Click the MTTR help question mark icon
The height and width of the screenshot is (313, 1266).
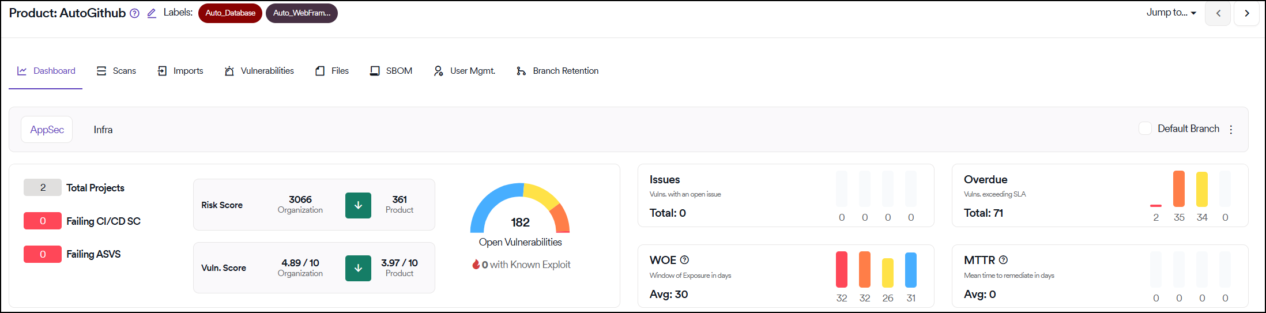pyautogui.click(x=1003, y=260)
